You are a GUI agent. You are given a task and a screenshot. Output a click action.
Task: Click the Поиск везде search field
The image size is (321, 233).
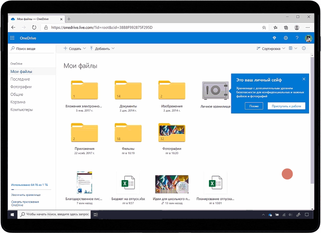[32, 49]
